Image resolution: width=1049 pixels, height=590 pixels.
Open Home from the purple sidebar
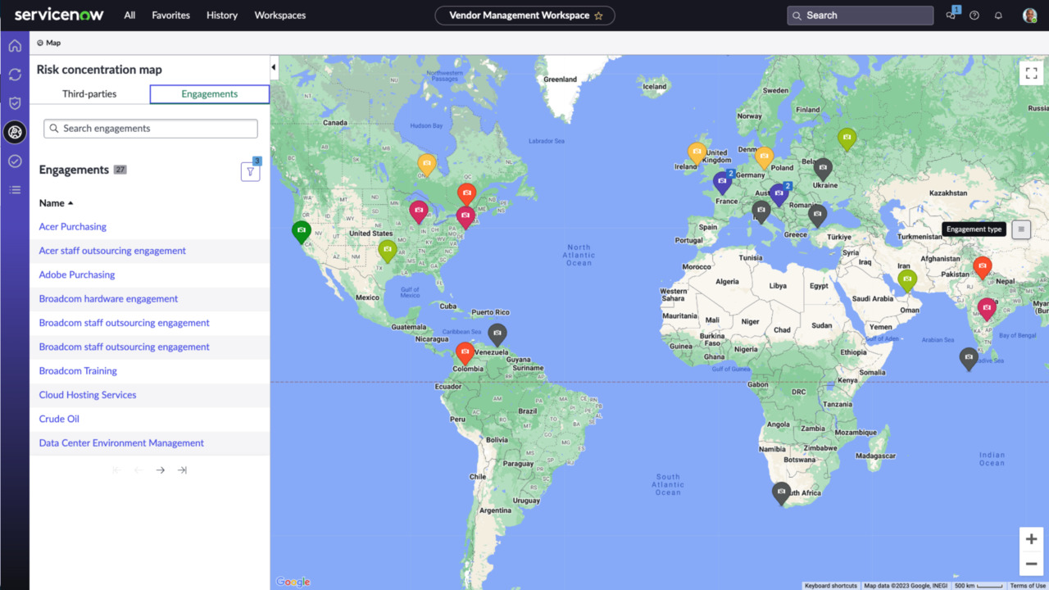coord(15,46)
